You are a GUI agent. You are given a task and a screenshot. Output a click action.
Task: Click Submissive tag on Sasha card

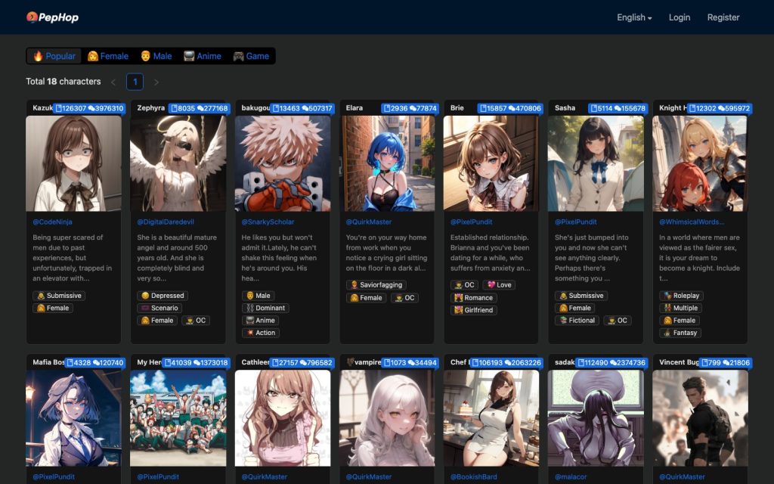(581, 296)
